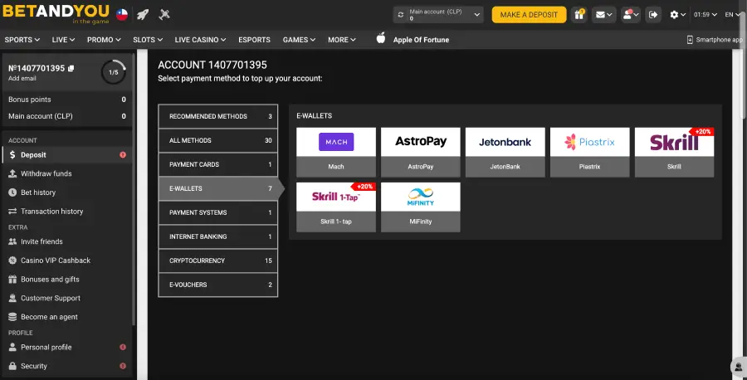Expand the SLOTS menu
The image size is (747, 380).
click(148, 40)
